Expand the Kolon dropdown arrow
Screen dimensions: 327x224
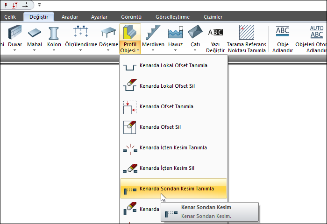54,50
